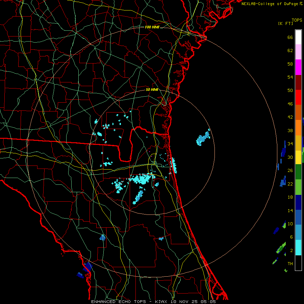Click the legend value '62'
This screenshot has width=304, height=304.
click(x=290, y=51)
